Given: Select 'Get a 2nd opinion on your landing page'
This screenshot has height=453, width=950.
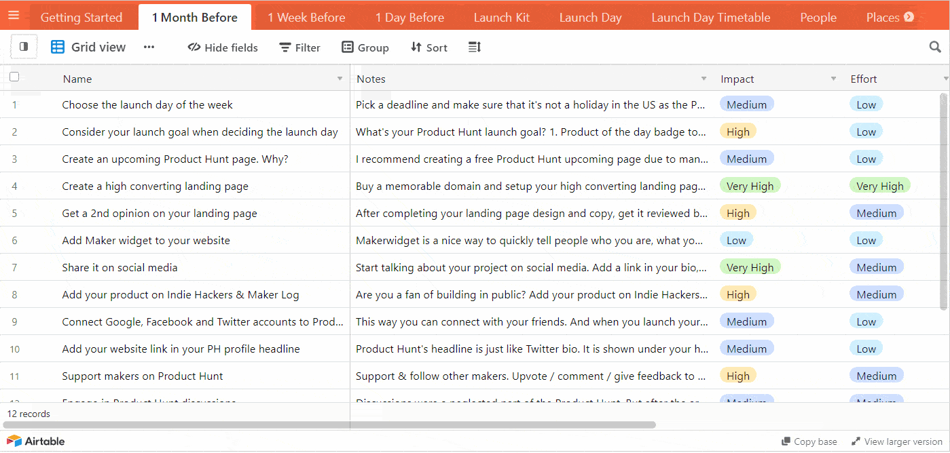Looking at the screenshot, I should (x=160, y=213).
